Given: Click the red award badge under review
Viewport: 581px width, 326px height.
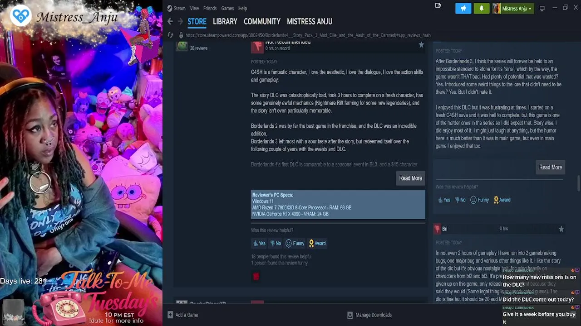Looking at the screenshot, I should [x=256, y=276].
